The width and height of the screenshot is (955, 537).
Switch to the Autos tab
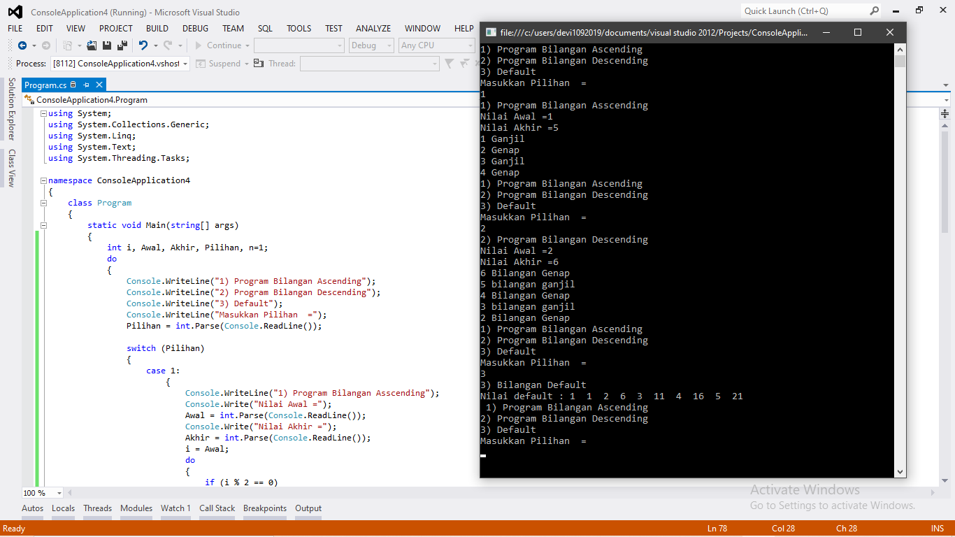coord(33,508)
